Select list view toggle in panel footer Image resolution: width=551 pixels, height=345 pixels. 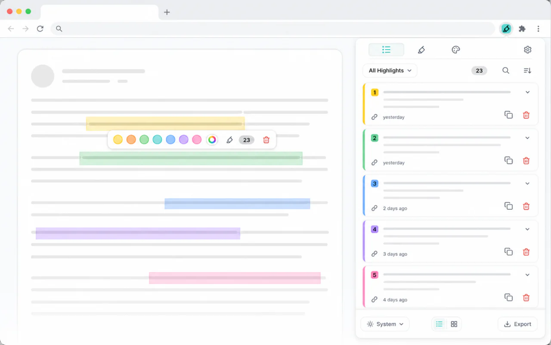click(x=439, y=324)
